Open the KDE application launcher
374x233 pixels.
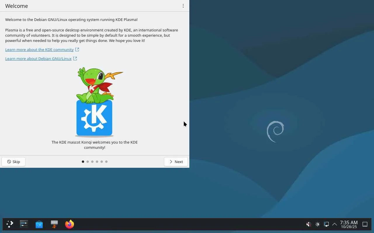click(10, 224)
